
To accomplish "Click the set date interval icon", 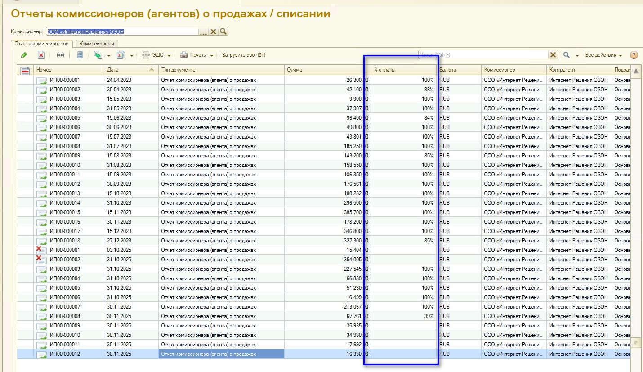I will click(60, 55).
